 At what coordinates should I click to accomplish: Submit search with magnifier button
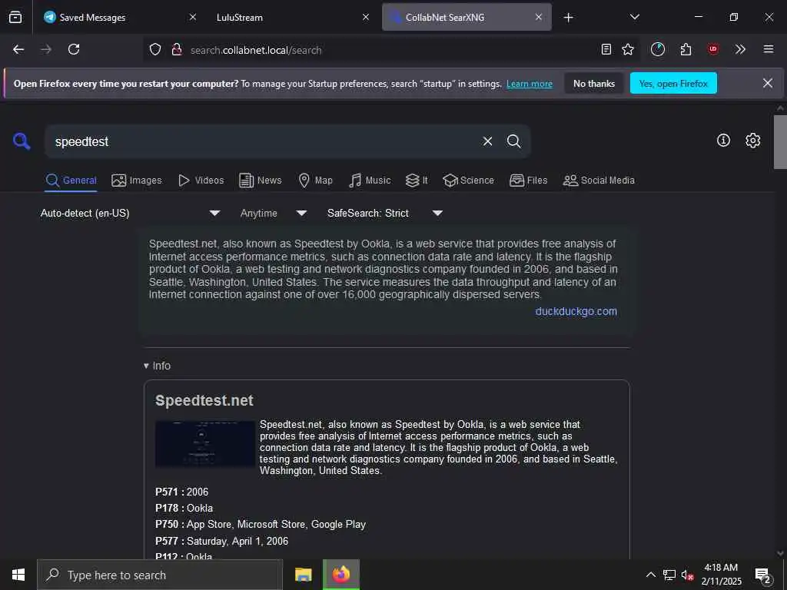coord(513,141)
